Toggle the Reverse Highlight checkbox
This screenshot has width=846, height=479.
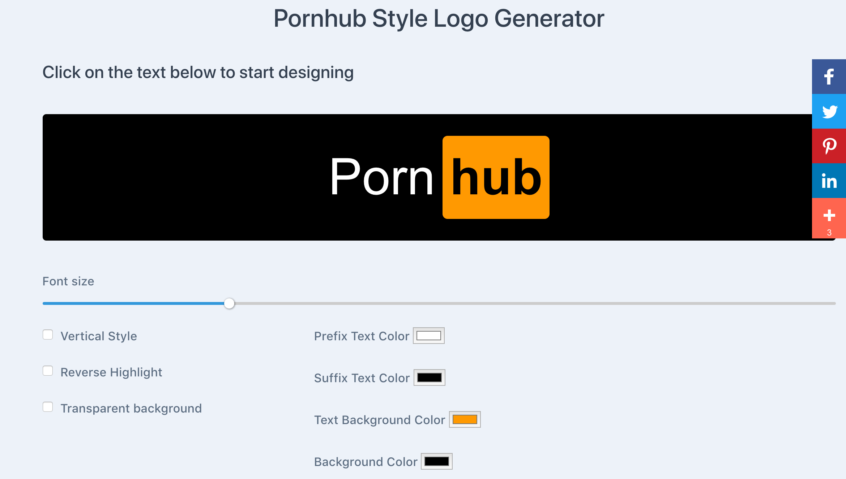point(48,372)
